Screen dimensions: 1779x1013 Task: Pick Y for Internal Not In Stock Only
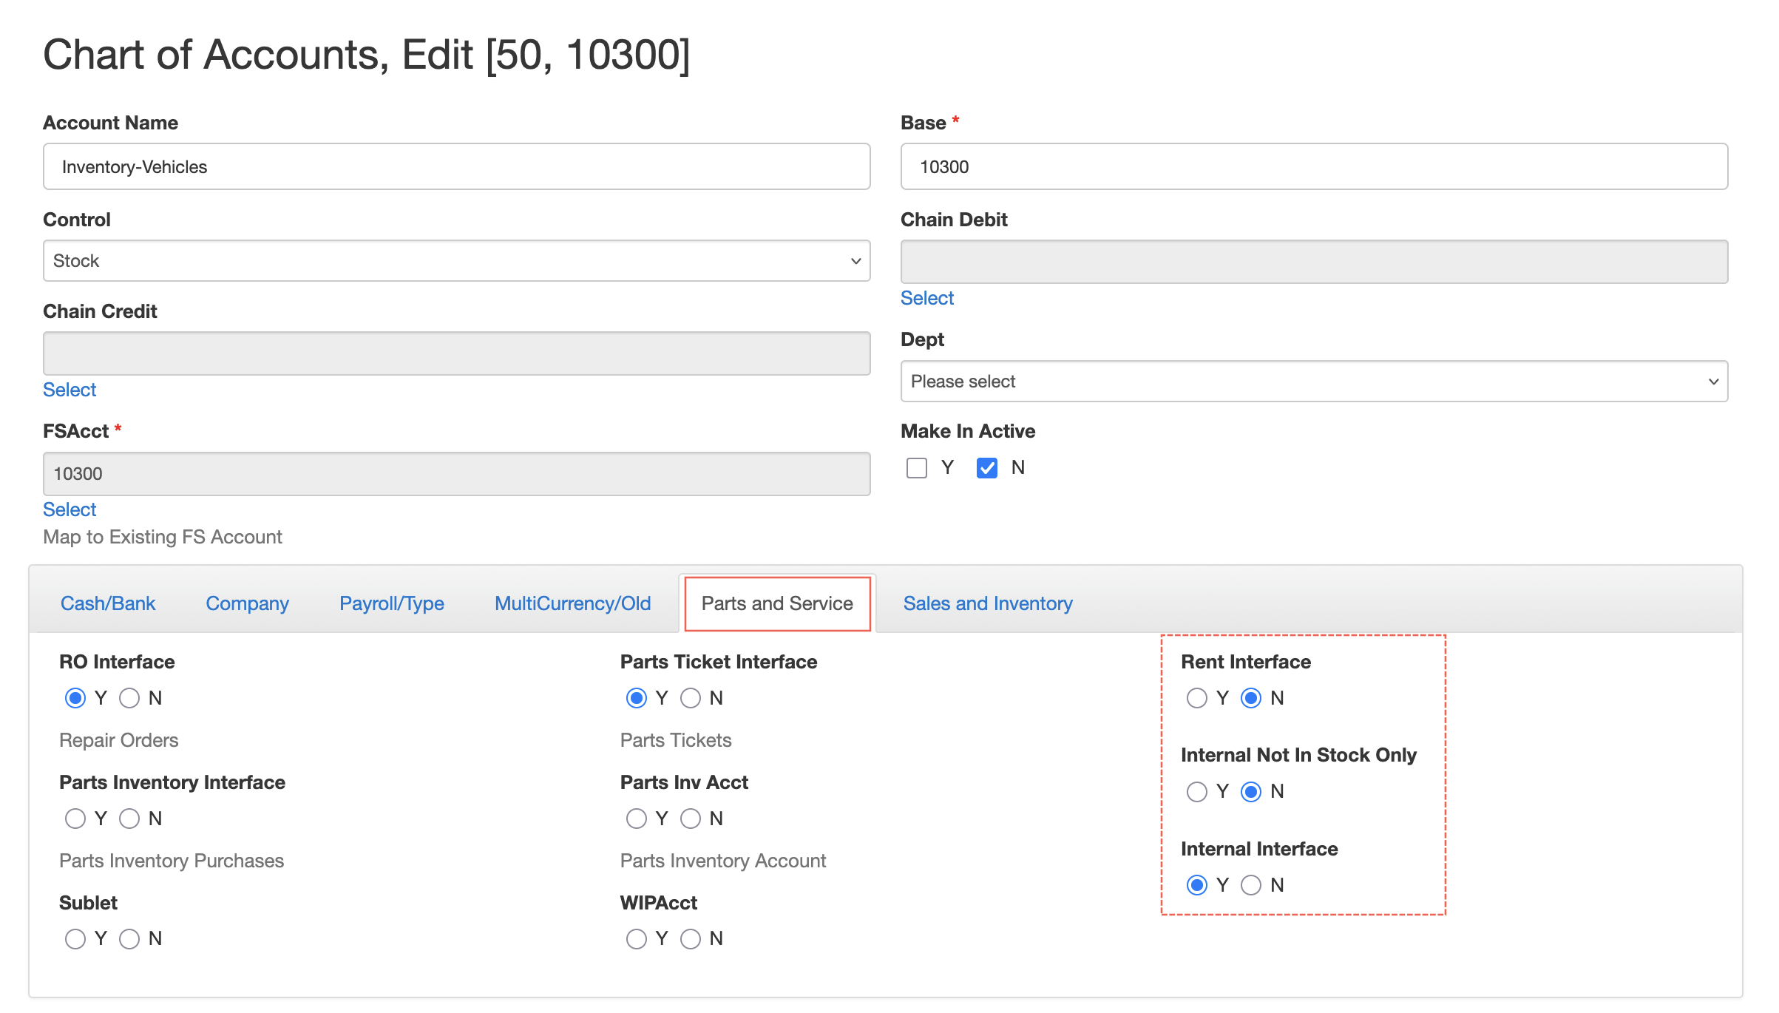pyautogui.click(x=1197, y=792)
